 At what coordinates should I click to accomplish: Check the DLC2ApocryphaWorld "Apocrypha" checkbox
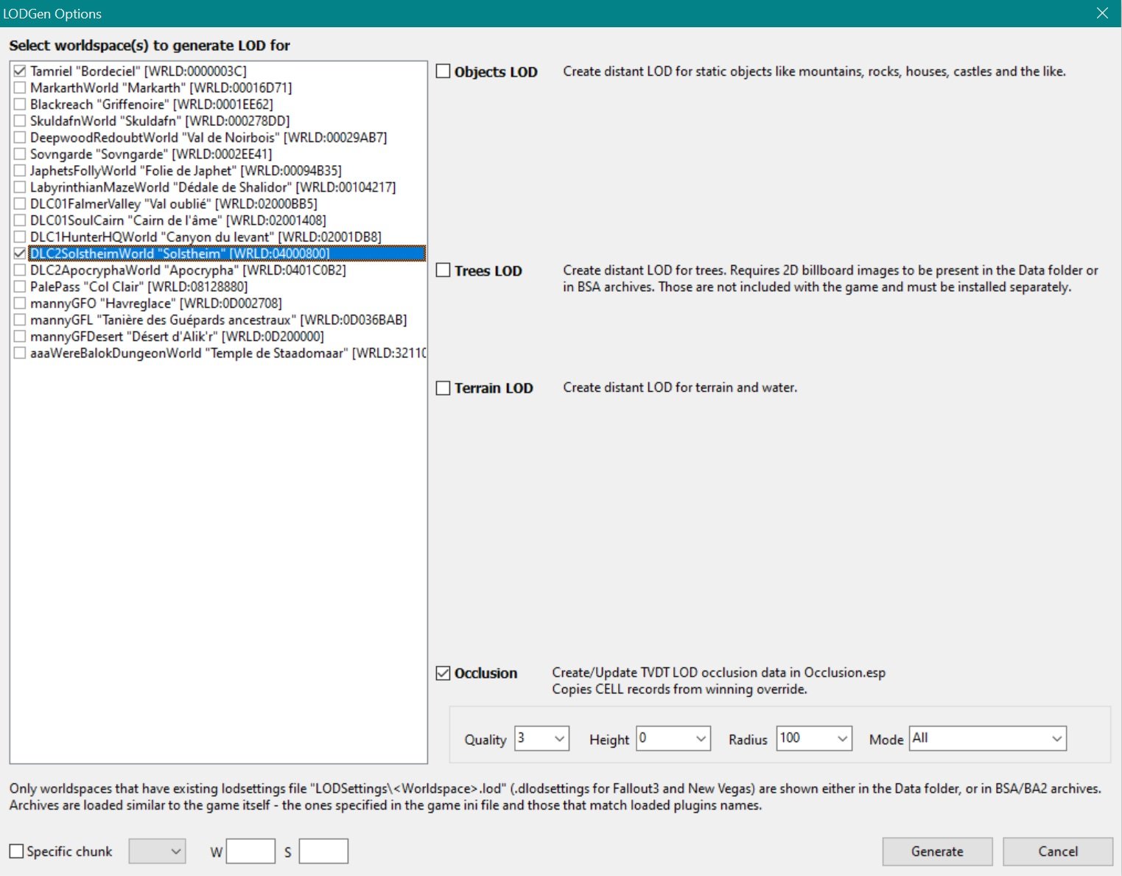pos(20,270)
